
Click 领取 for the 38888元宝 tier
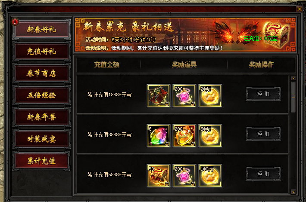tap(263, 134)
